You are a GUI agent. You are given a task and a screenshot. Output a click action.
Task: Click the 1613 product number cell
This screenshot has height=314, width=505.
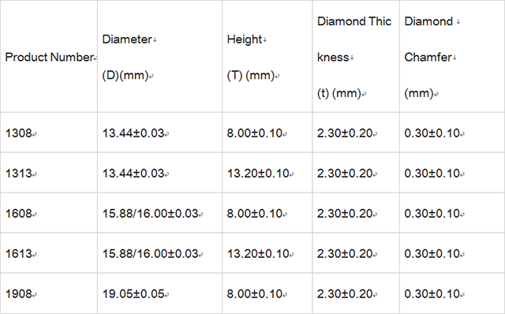coord(49,253)
